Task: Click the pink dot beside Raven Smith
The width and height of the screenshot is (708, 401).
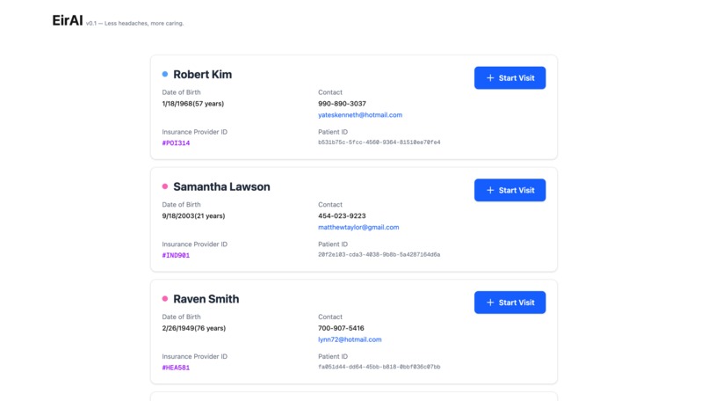Action: (x=165, y=299)
